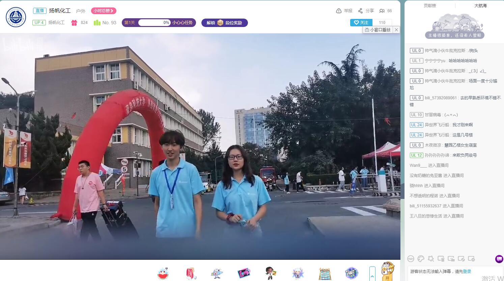Close the 小窗口播放 popup
504x281 pixels.
[x=396, y=30]
